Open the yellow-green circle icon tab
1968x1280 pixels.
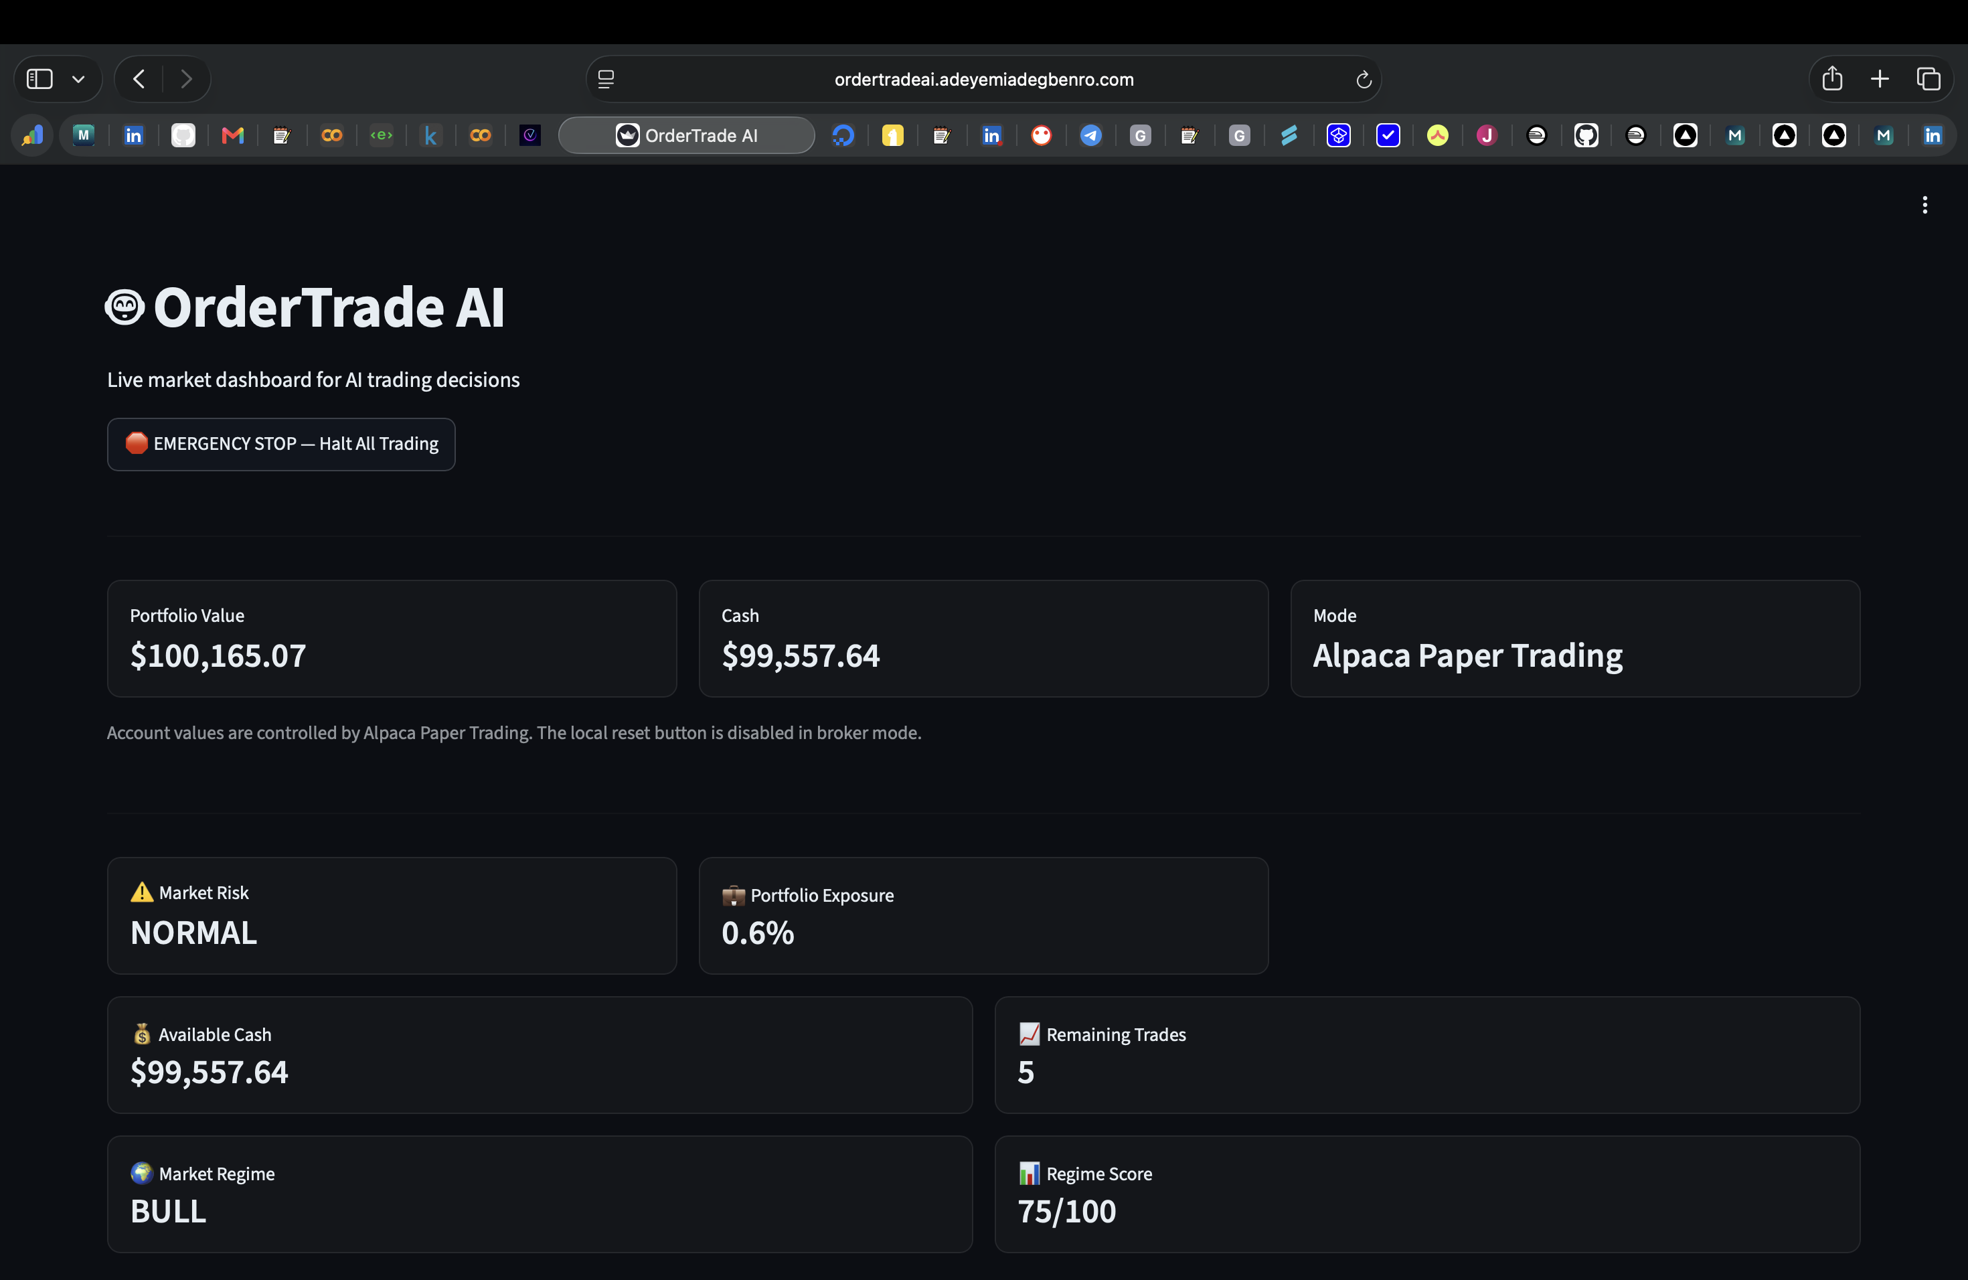pos(1438,136)
